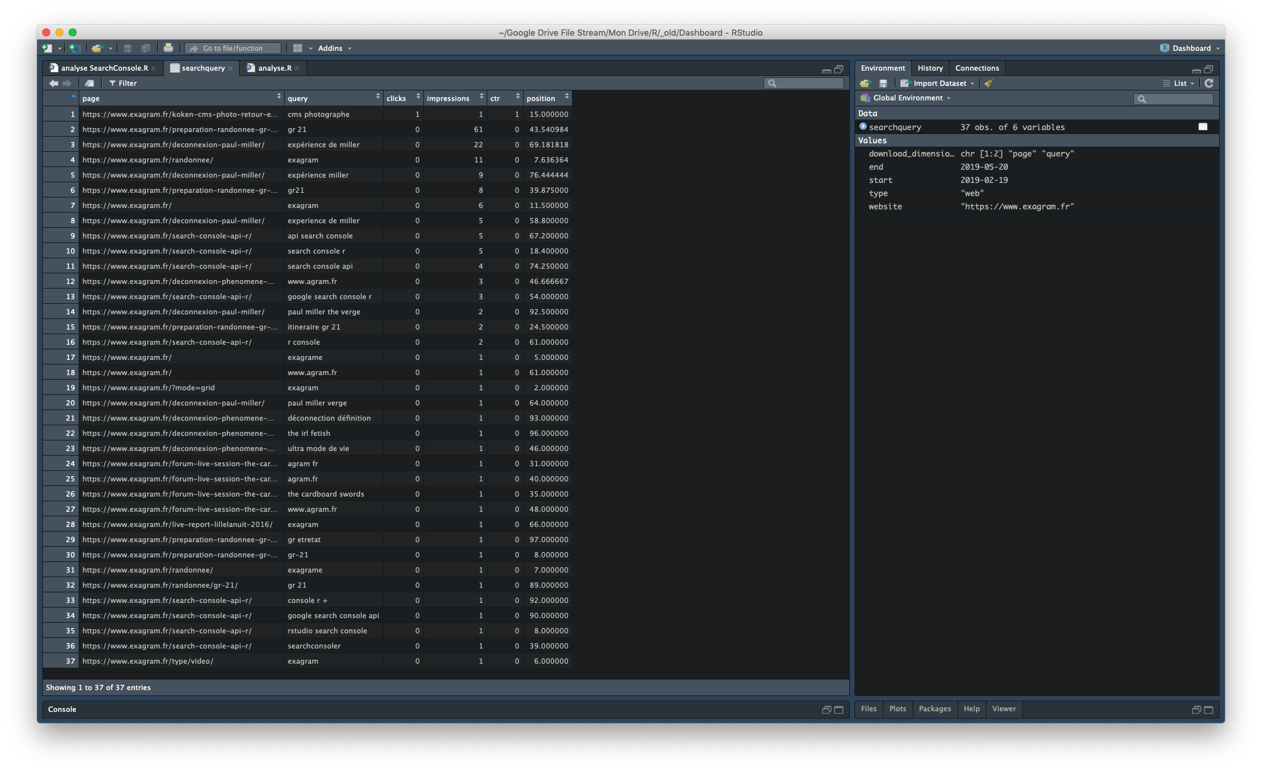Maximize the Environment pane
This screenshot has height=772, width=1262.
[x=1209, y=69]
